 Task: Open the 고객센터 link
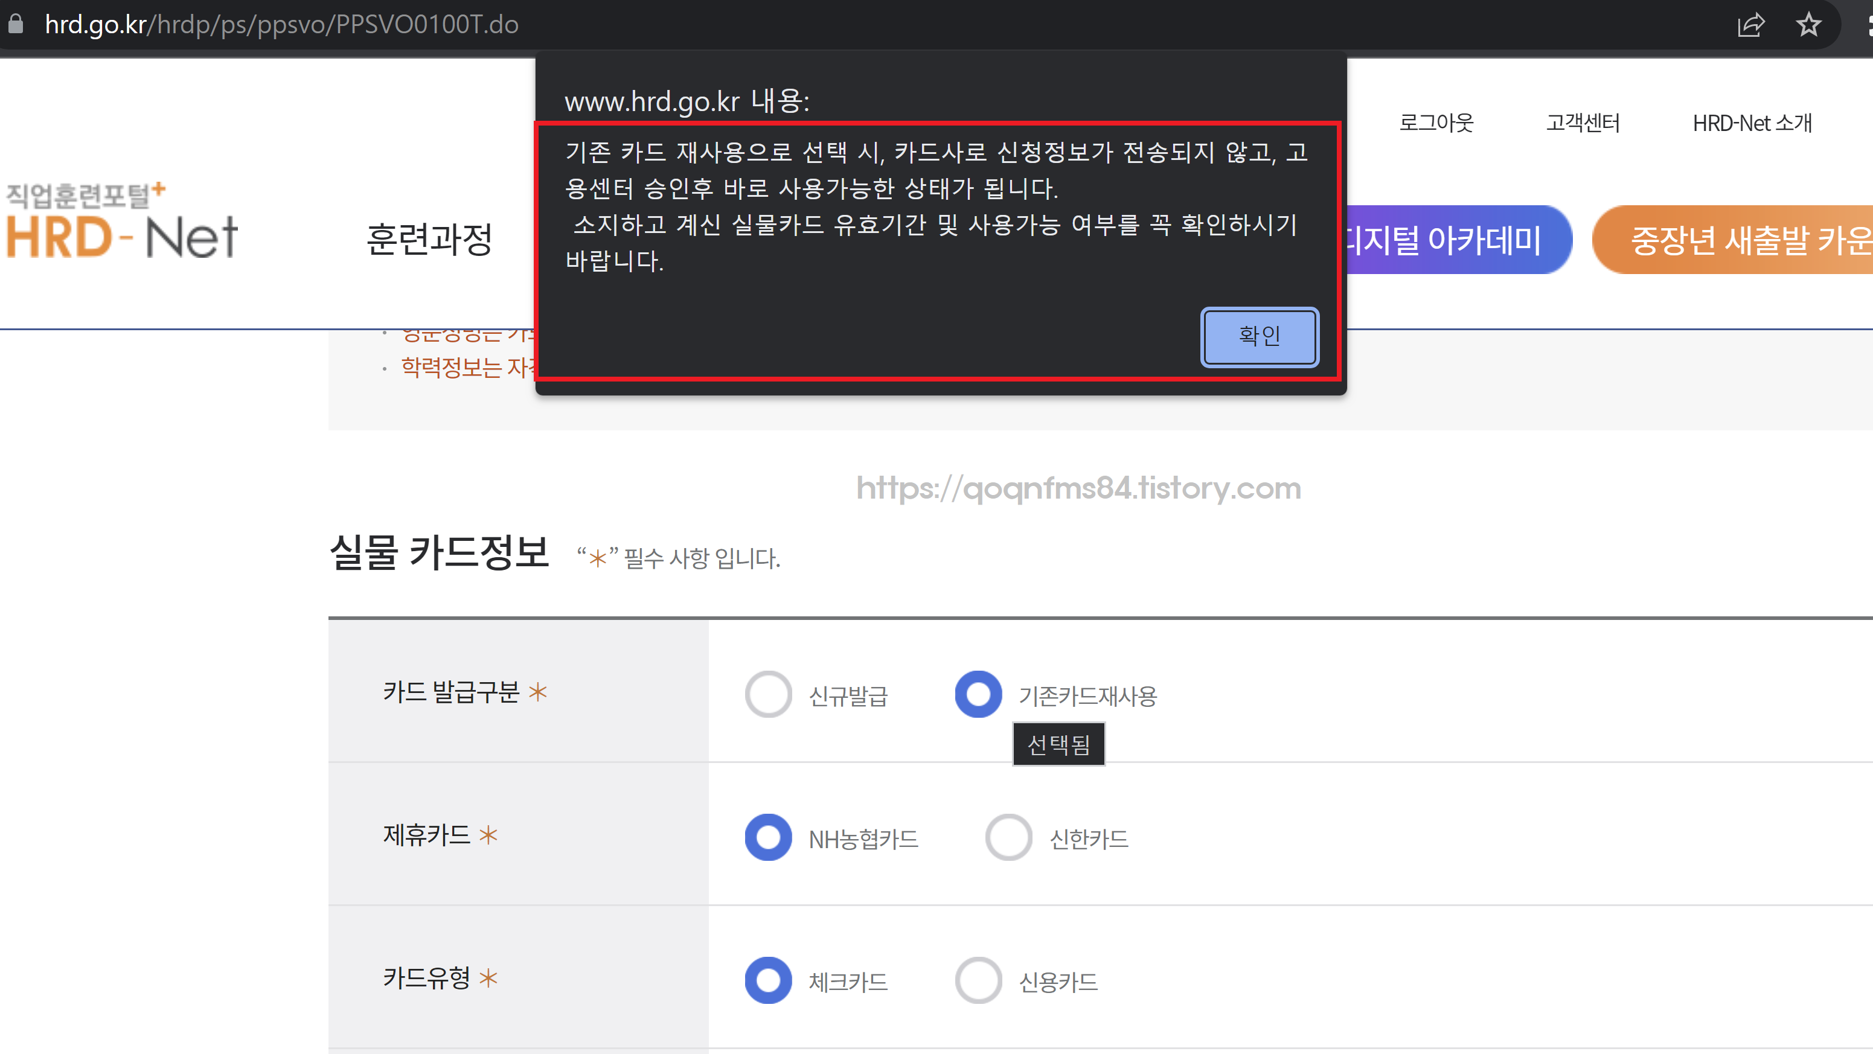(1583, 122)
